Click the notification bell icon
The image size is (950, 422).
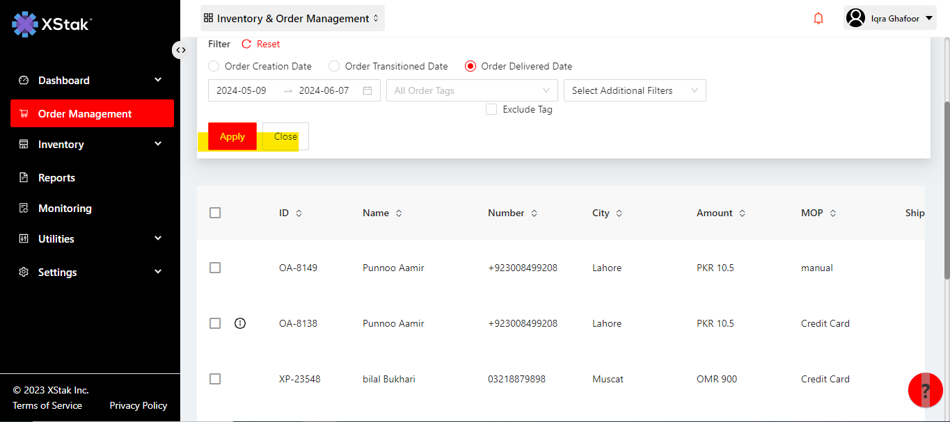click(x=818, y=19)
